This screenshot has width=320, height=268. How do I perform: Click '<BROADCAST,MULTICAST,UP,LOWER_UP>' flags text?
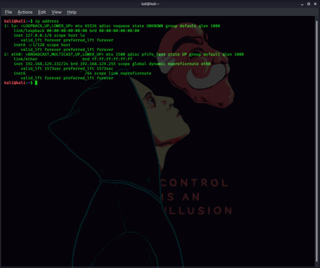click(65, 54)
